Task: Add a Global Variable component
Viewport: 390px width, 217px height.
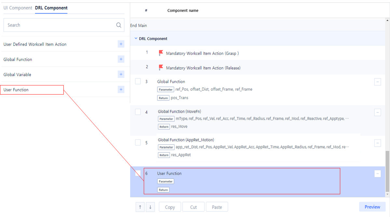Action: pos(121,74)
